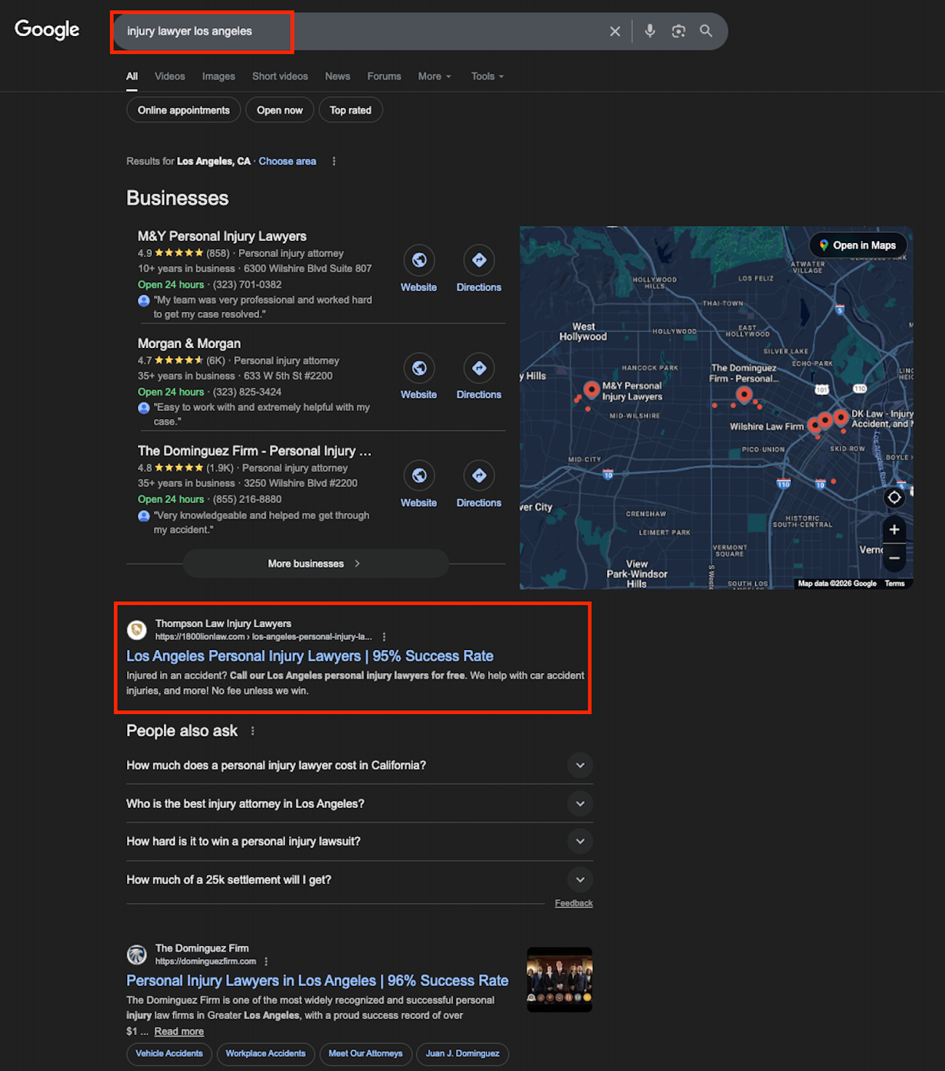Open The Dominguez Firm attorneys thumbnail

[x=560, y=979]
